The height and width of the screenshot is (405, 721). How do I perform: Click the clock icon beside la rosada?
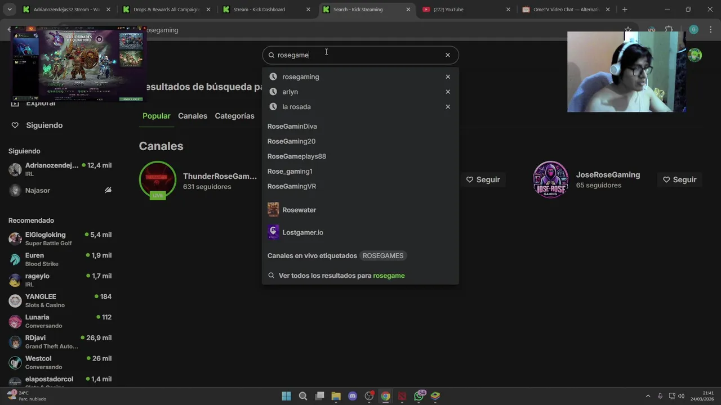point(273,107)
